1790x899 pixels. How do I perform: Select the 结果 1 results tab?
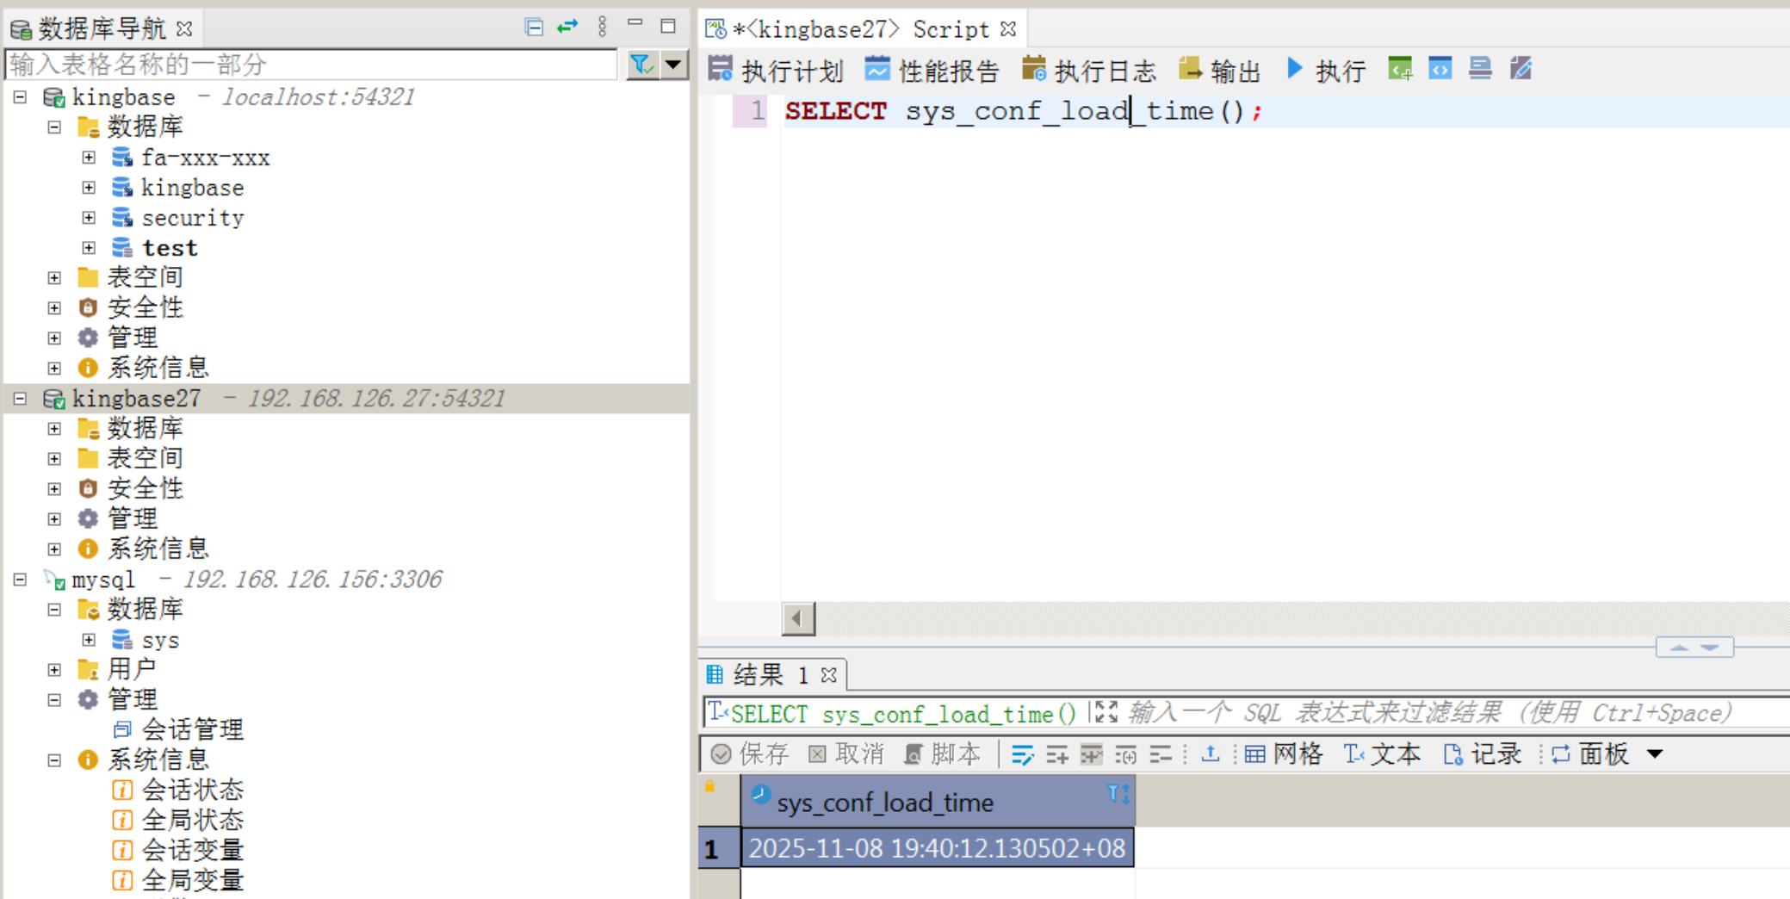tap(771, 674)
